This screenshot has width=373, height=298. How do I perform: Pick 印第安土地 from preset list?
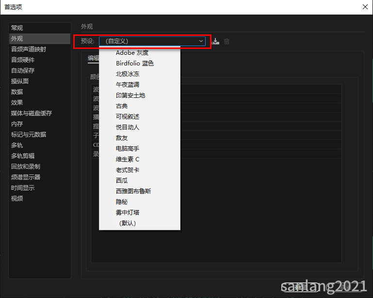[x=140, y=95]
